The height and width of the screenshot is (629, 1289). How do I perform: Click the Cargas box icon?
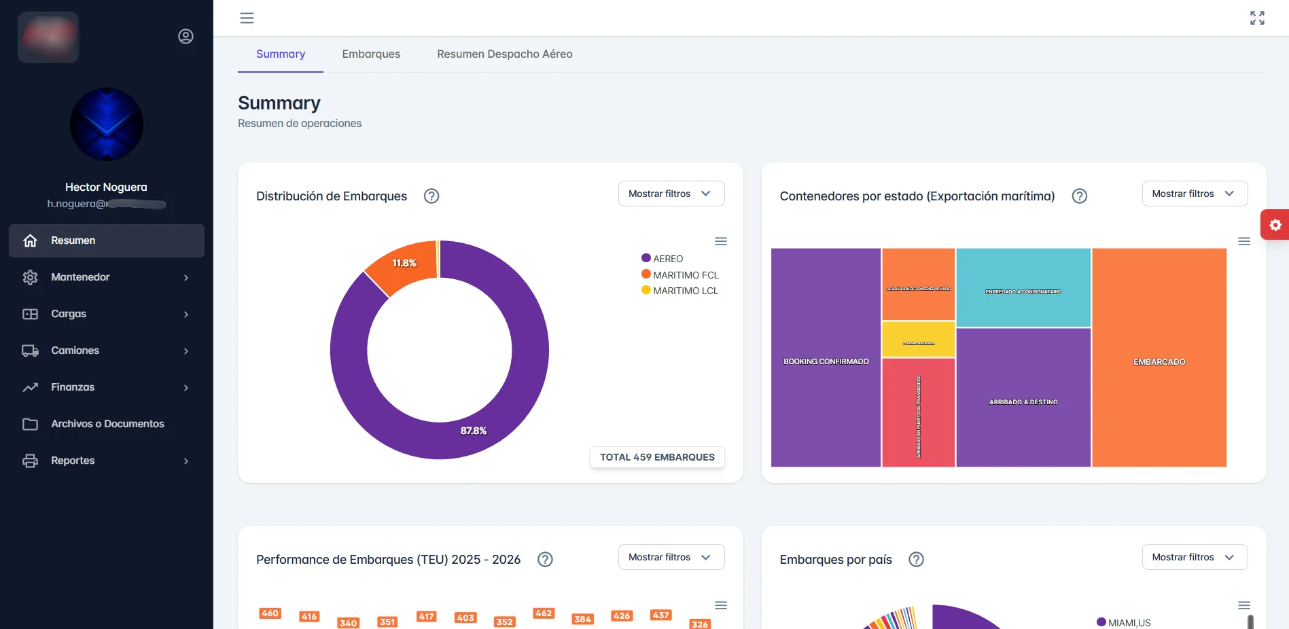click(30, 314)
